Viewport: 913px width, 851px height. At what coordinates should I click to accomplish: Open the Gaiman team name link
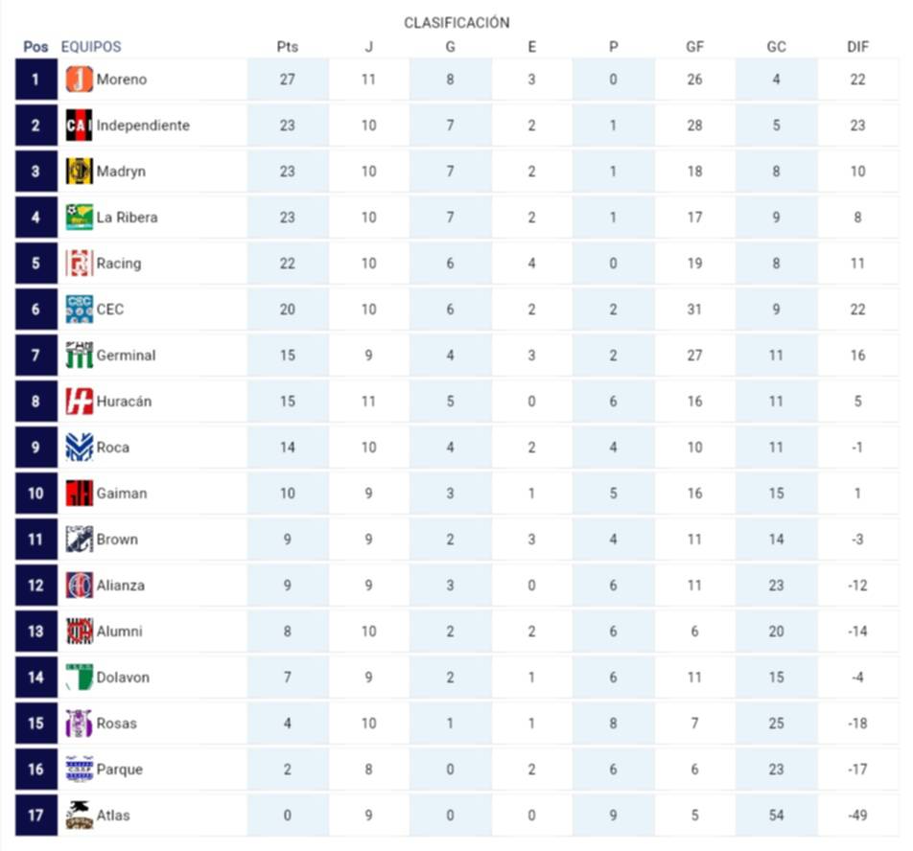121,494
